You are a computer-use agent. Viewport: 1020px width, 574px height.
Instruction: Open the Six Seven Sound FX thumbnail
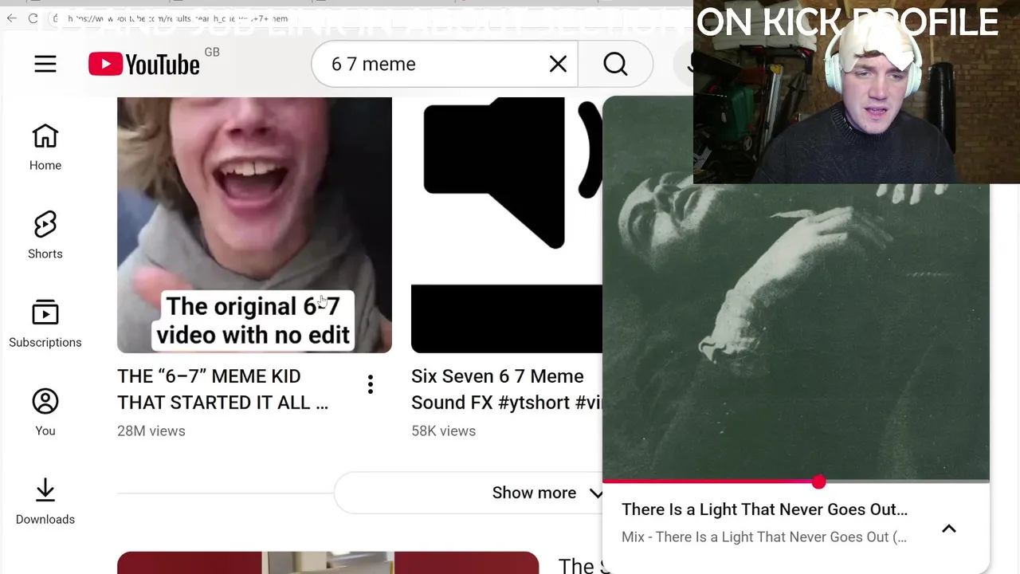point(507,225)
